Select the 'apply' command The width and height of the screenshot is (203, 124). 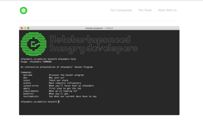click(27, 89)
